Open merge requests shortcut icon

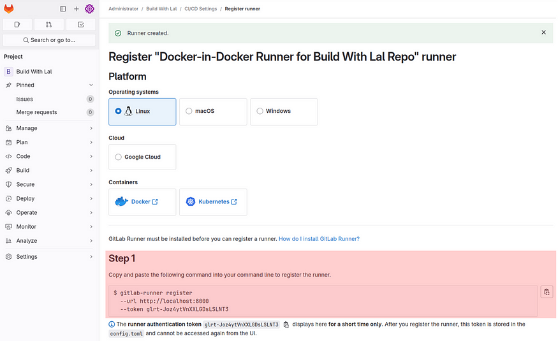(48, 24)
